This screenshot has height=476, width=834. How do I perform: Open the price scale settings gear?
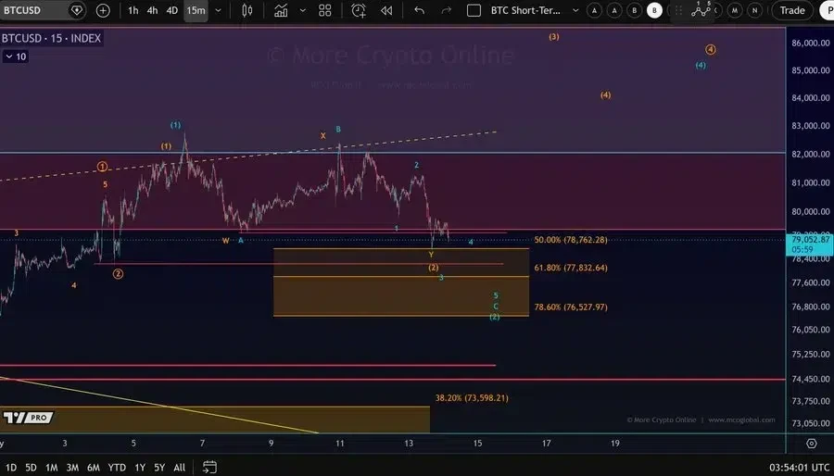point(811,443)
